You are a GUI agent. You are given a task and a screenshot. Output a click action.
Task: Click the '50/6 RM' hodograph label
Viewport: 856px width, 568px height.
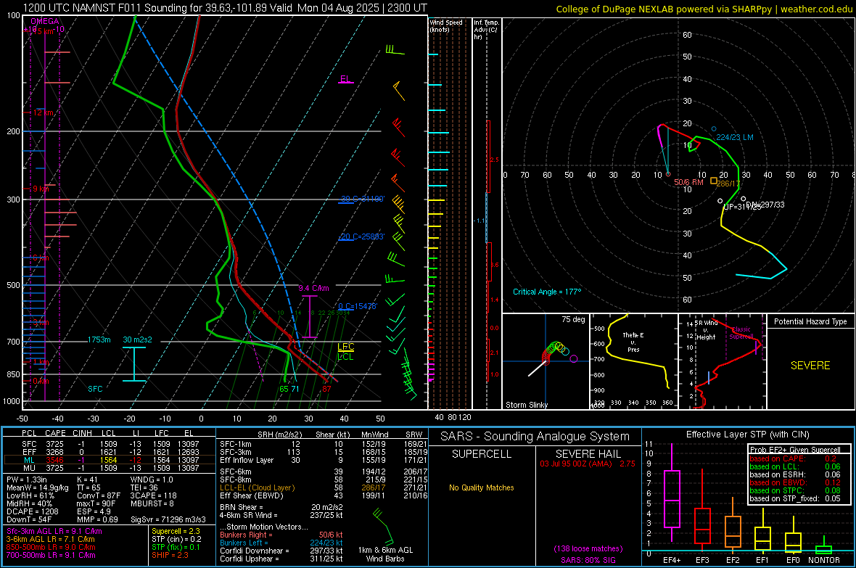(x=688, y=182)
